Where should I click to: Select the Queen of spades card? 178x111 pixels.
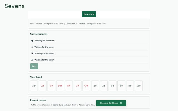pos(139,86)
